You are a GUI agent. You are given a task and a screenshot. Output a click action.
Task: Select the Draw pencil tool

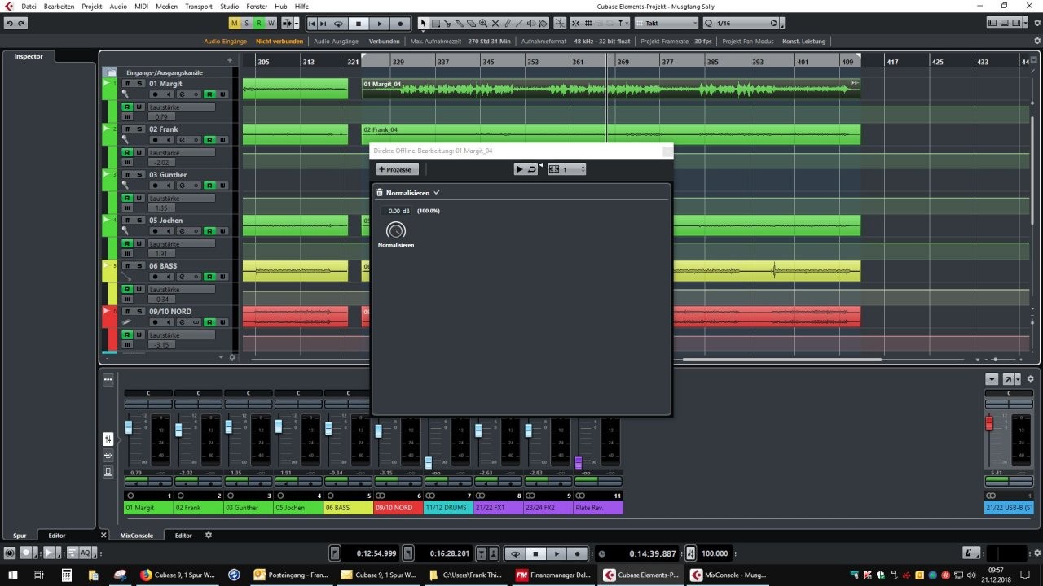click(x=508, y=24)
